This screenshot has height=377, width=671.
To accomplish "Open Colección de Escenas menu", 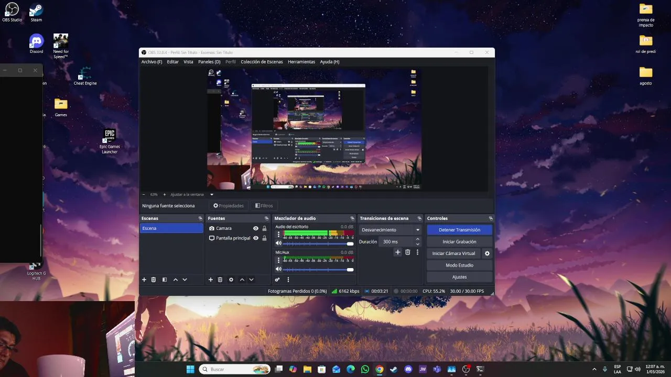I will 262,62.
